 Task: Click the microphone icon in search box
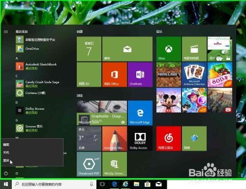point(92,184)
